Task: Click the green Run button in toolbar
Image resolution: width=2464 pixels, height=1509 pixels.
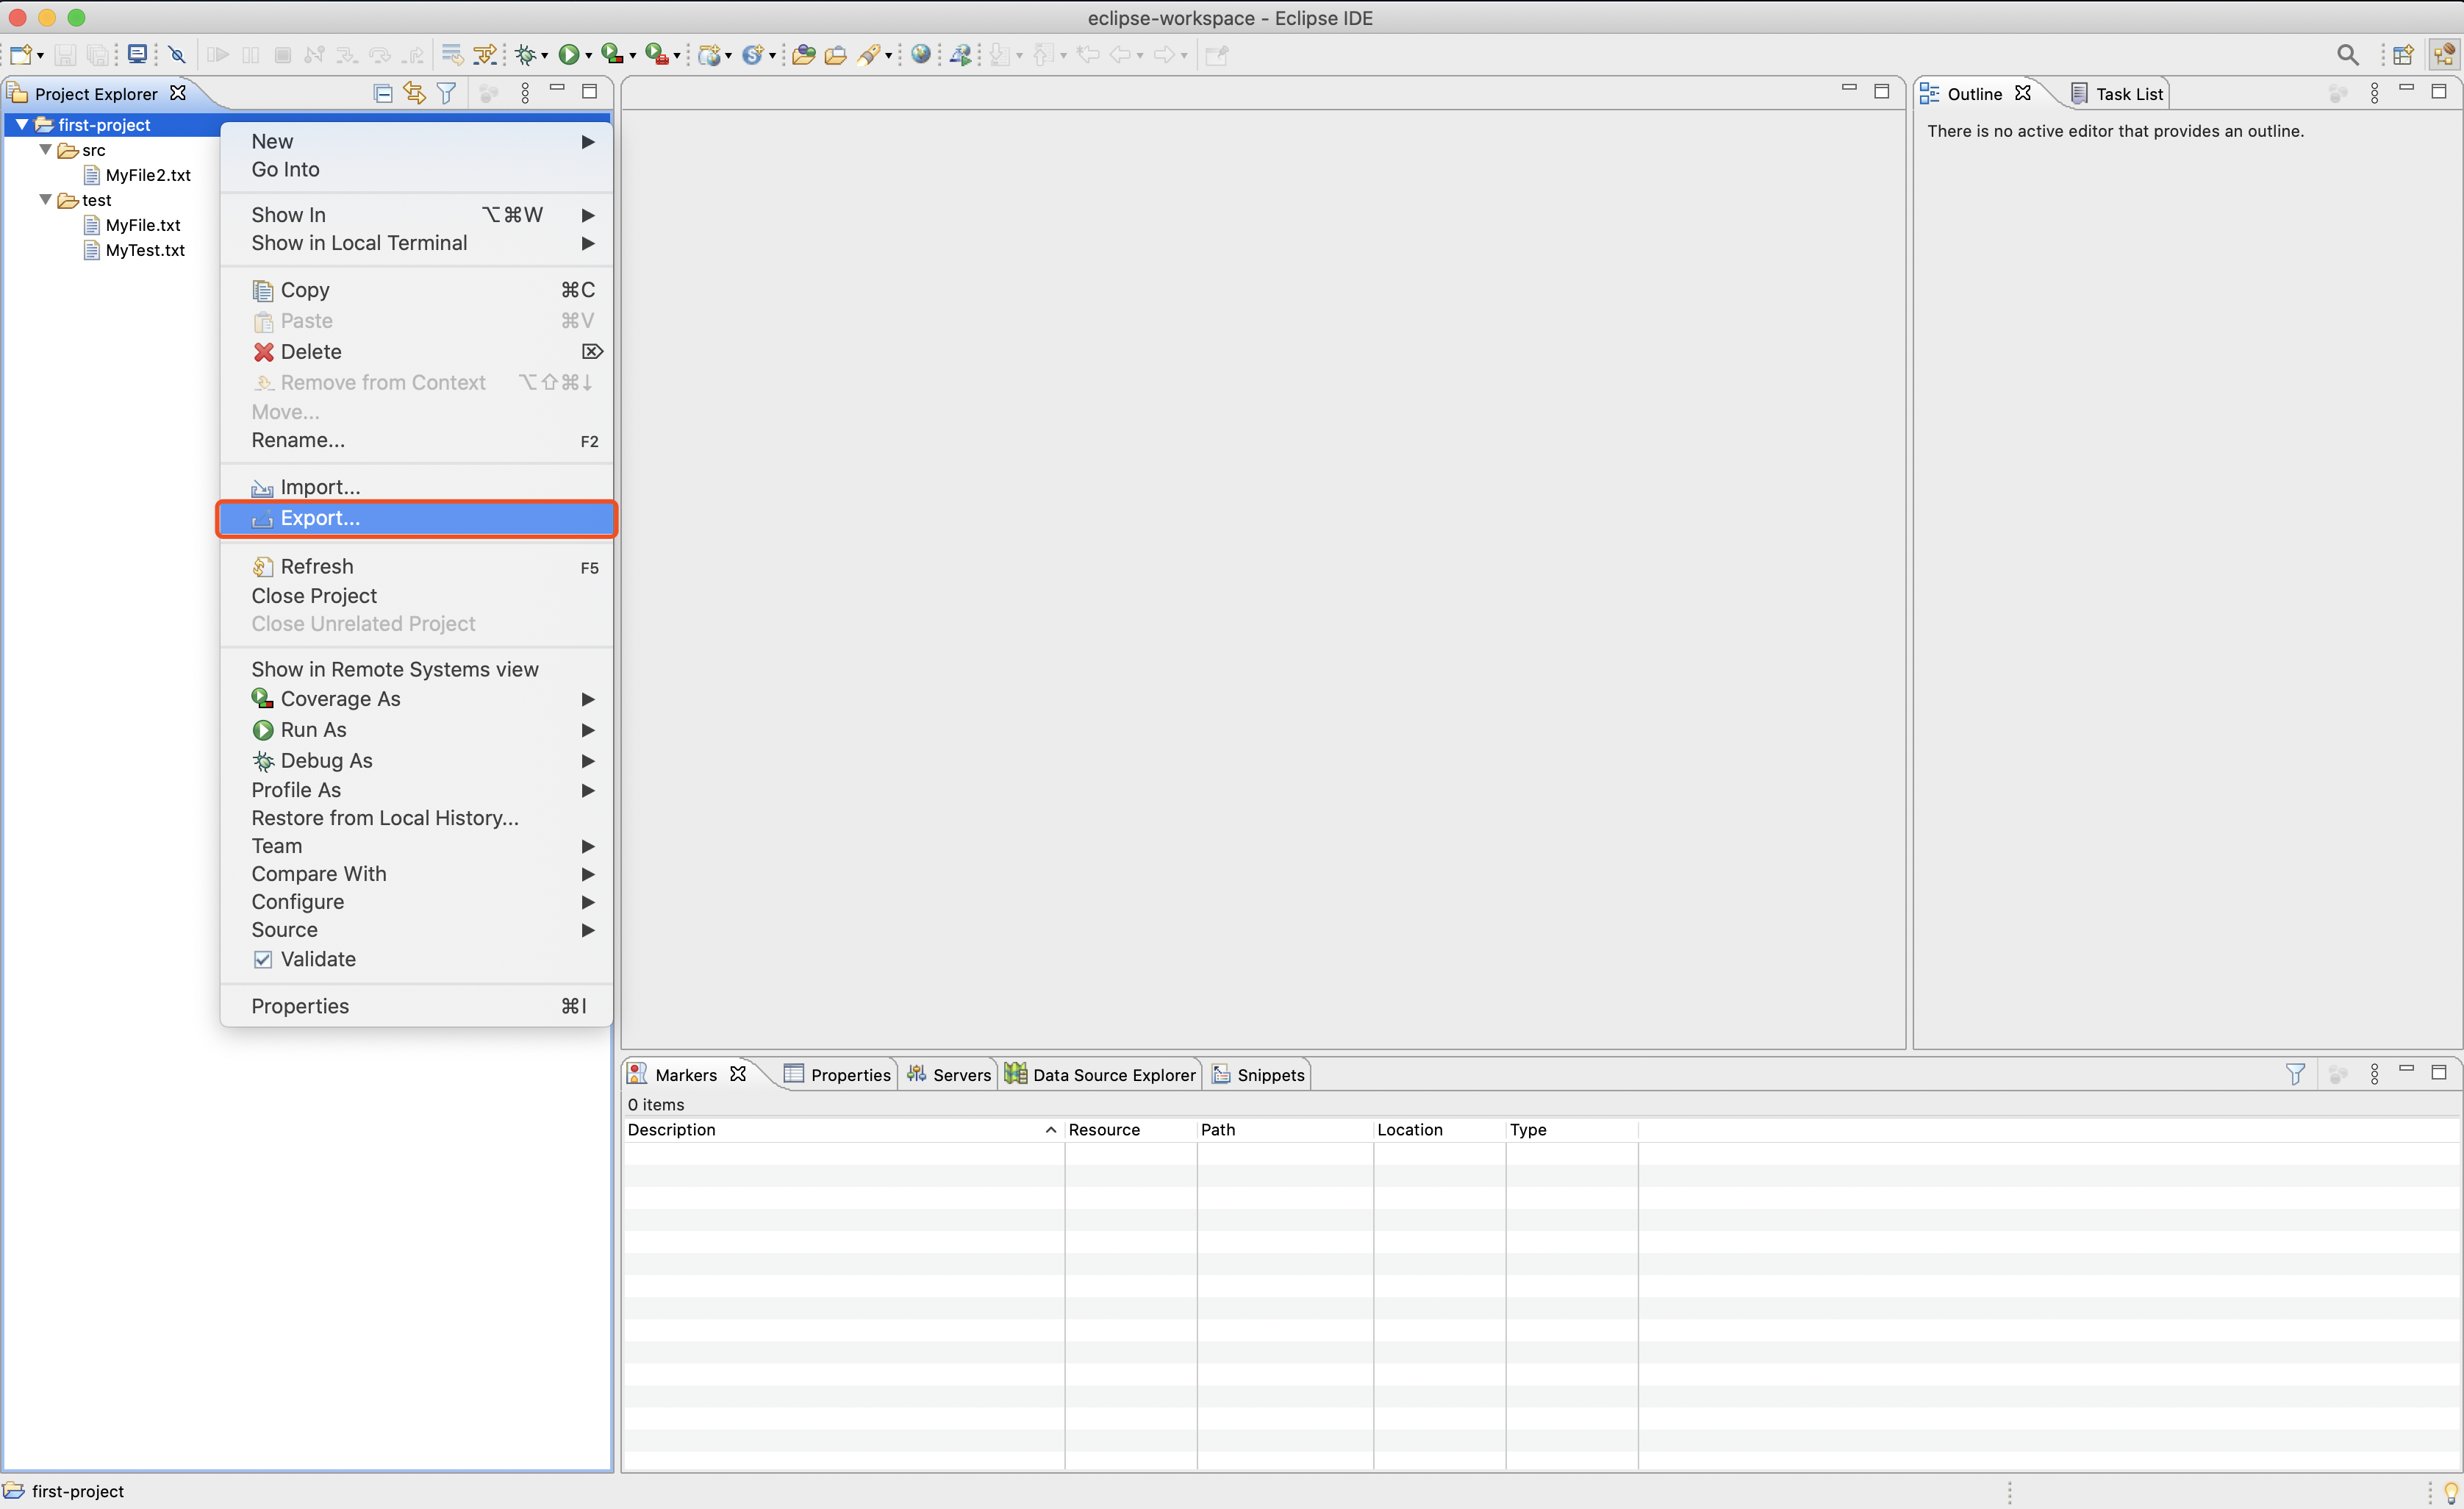Action: (569, 55)
